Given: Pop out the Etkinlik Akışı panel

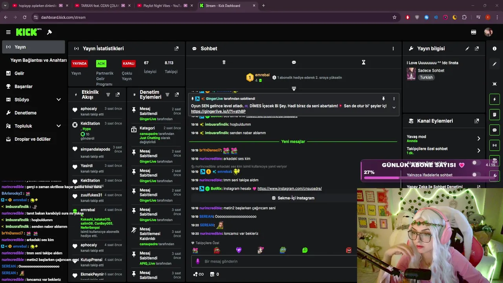Looking at the screenshot, I should point(117,95).
